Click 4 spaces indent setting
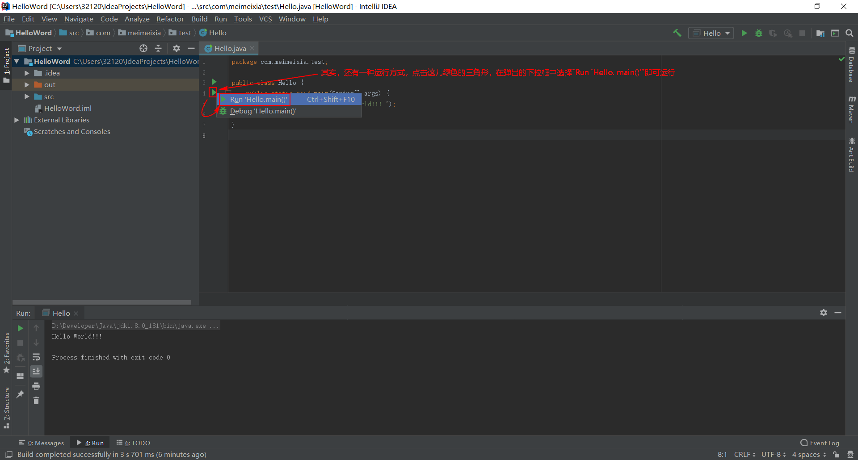The width and height of the screenshot is (858, 460). (x=809, y=454)
